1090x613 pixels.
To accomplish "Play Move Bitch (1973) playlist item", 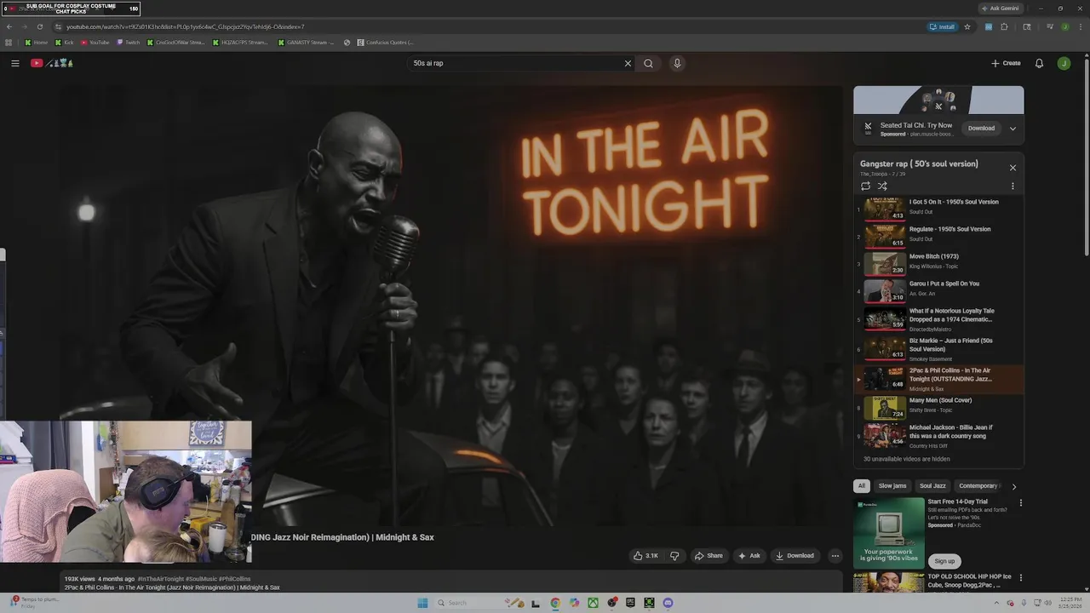I will [939, 263].
